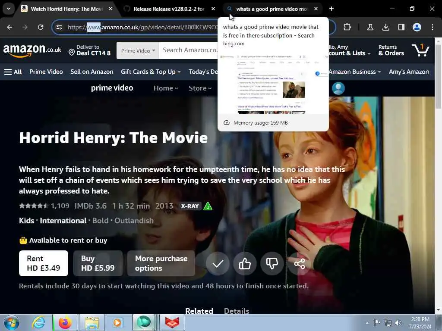
Task: Open the Prime Video profile avatar
Action: pos(338,88)
